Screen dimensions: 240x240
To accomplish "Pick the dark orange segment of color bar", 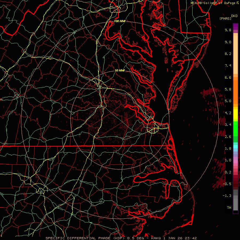I will tap(235, 92).
